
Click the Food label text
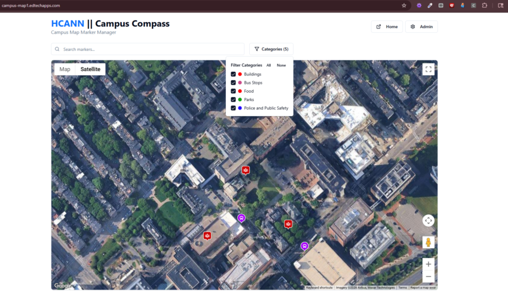[x=249, y=91]
